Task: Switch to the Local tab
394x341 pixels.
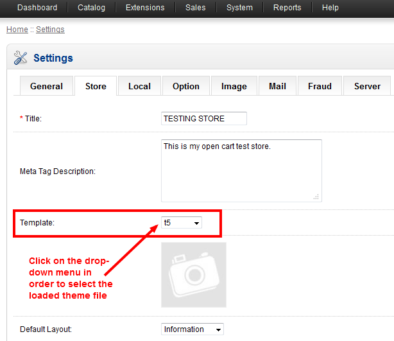Action: 139,86
